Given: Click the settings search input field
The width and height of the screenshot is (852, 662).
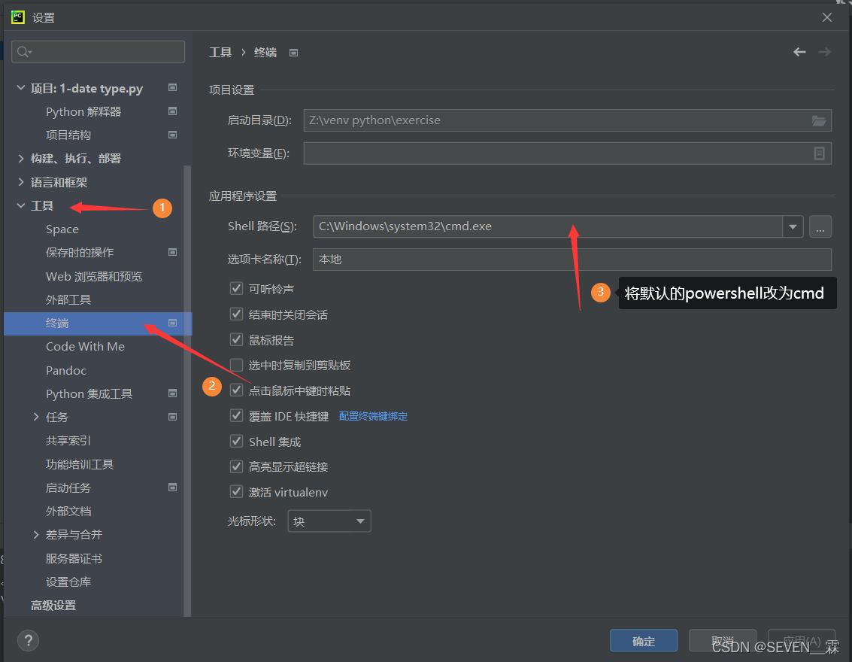Looking at the screenshot, I should tap(99, 52).
